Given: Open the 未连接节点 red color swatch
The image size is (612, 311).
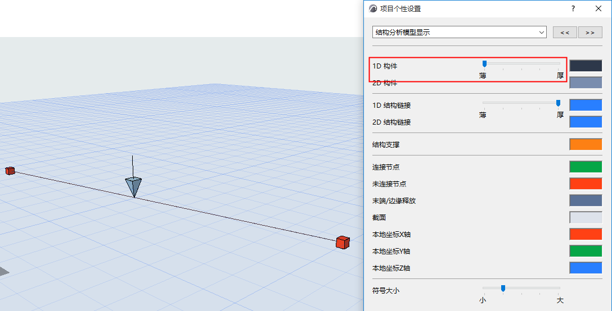Looking at the screenshot, I should 586,184.
